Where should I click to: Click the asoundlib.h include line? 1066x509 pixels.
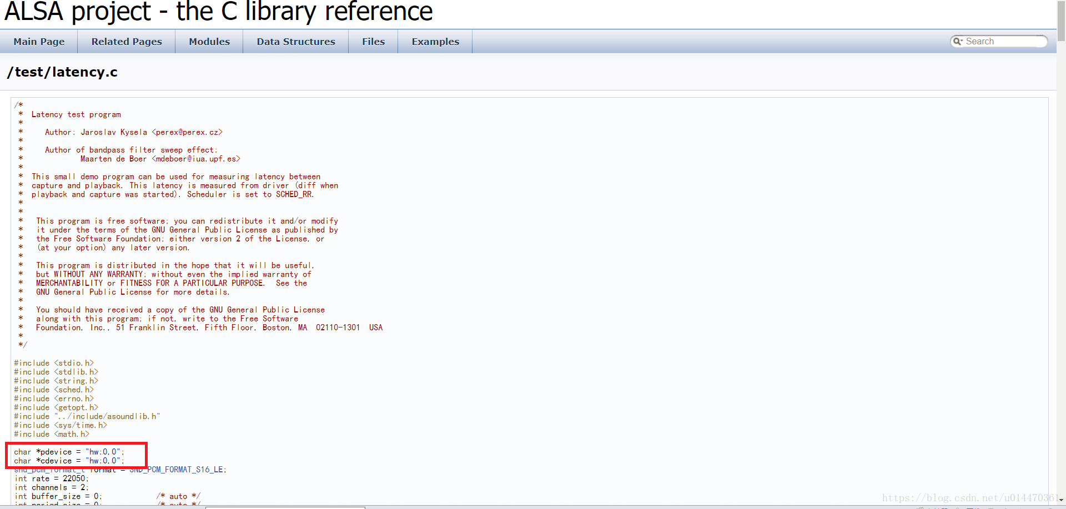pyautogui.click(x=87, y=416)
